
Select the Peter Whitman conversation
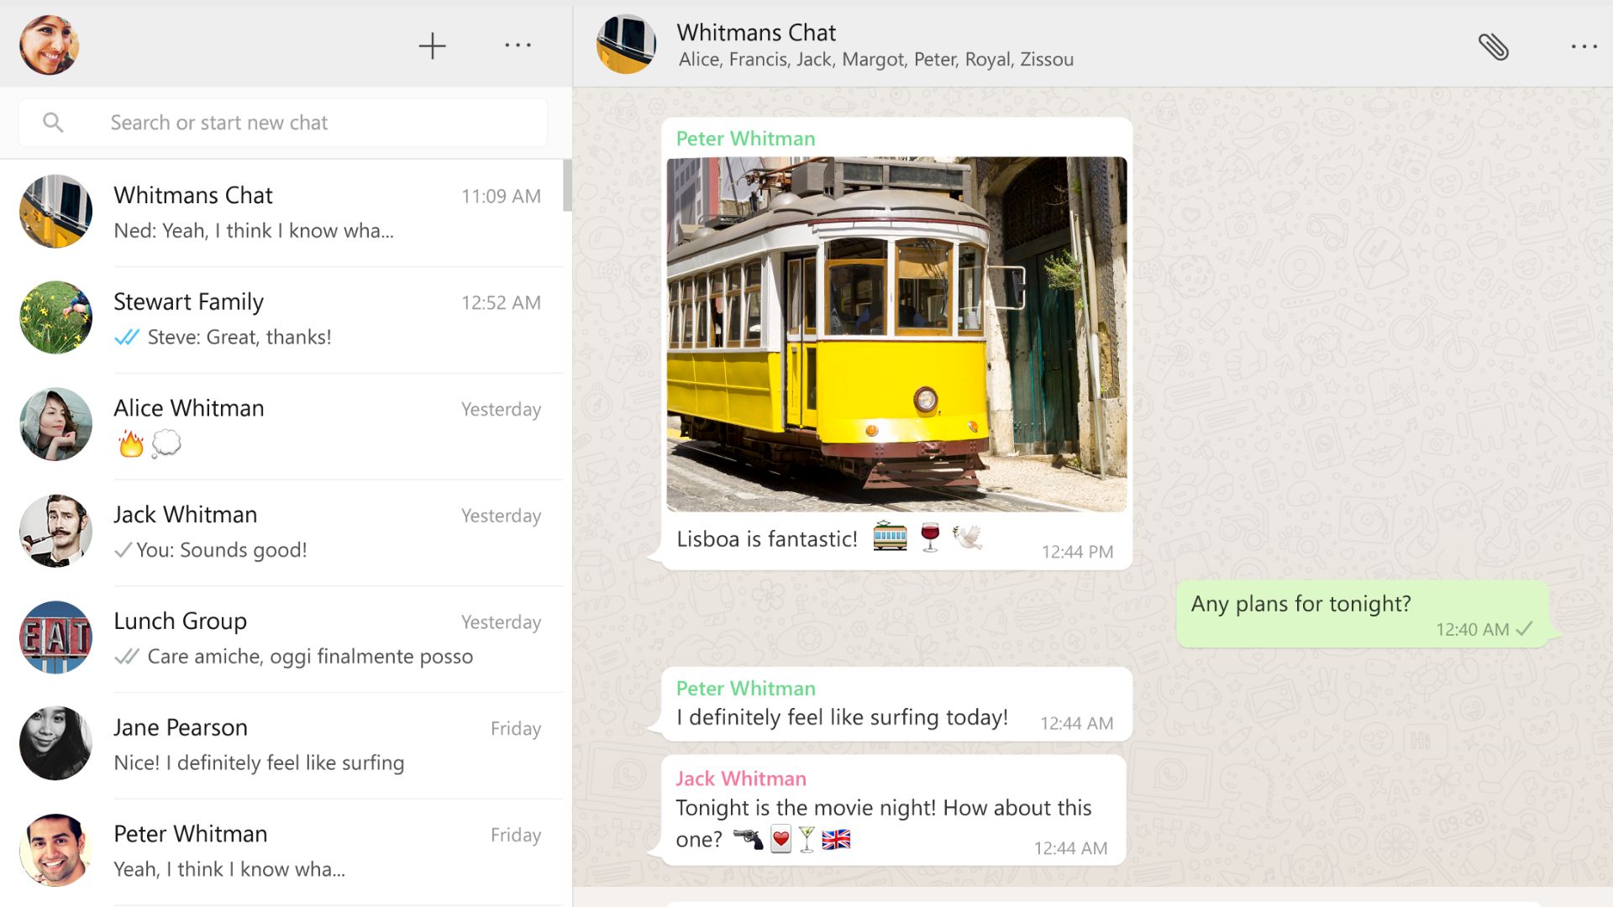tap(286, 851)
